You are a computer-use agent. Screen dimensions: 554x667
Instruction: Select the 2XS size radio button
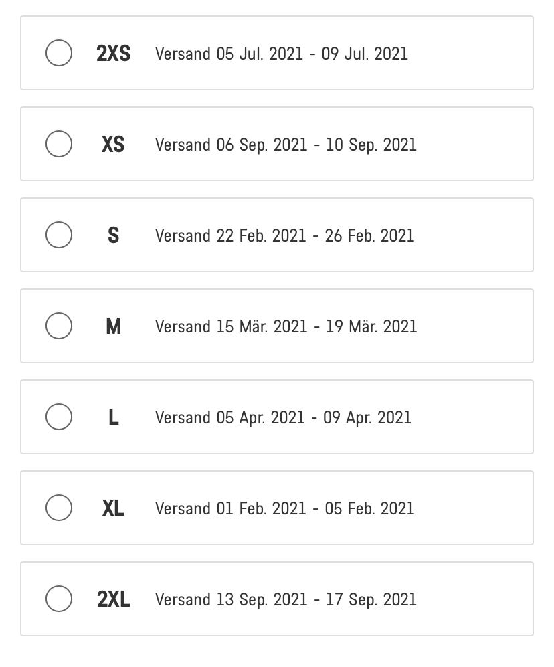59,54
